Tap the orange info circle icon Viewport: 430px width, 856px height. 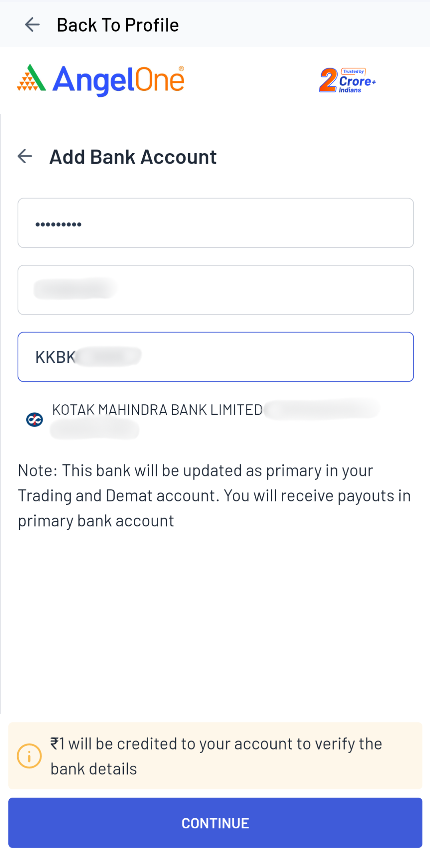click(29, 756)
